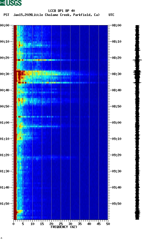
Task: Click the 01:10 PST time label
Action: 5,139
